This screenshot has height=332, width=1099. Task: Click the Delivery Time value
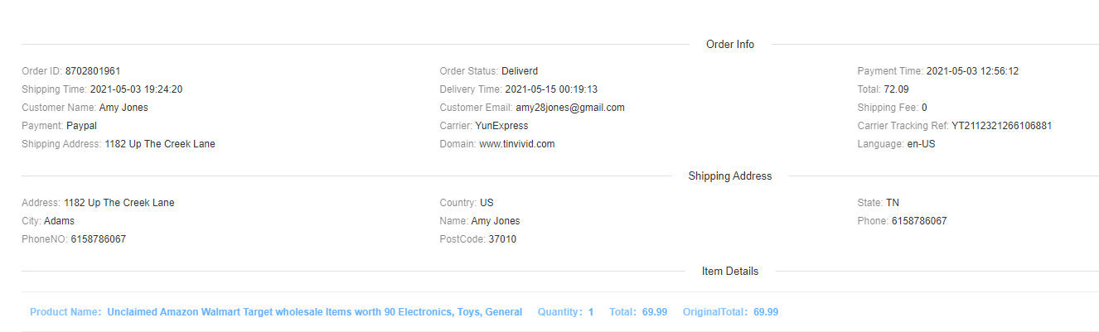coord(551,89)
